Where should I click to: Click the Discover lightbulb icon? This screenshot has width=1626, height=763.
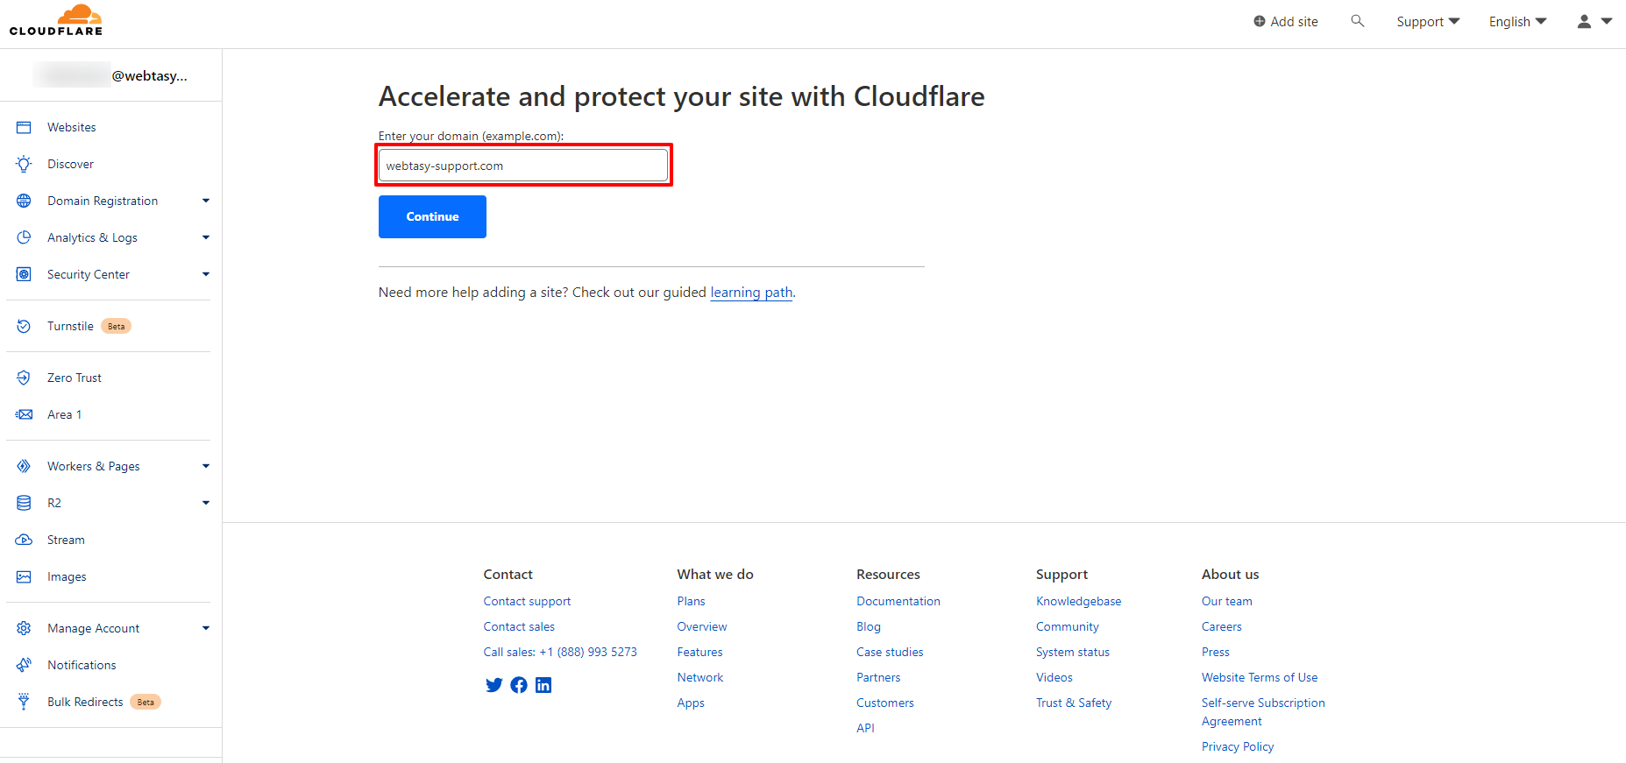(24, 164)
